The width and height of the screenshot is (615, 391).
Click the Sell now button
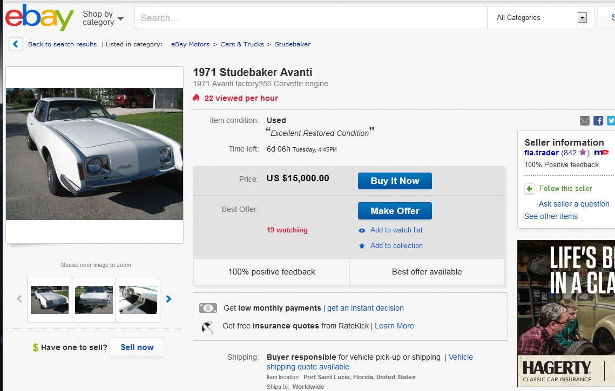pyautogui.click(x=137, y=347)
